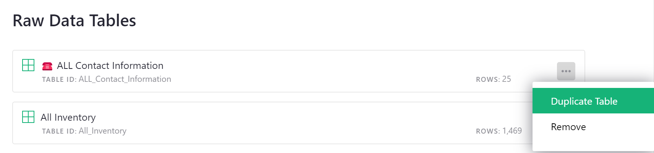Click the Raw Data Tables heading
Image resolution: width=654 pixels, height=153 pixels.
pos(74,21)
